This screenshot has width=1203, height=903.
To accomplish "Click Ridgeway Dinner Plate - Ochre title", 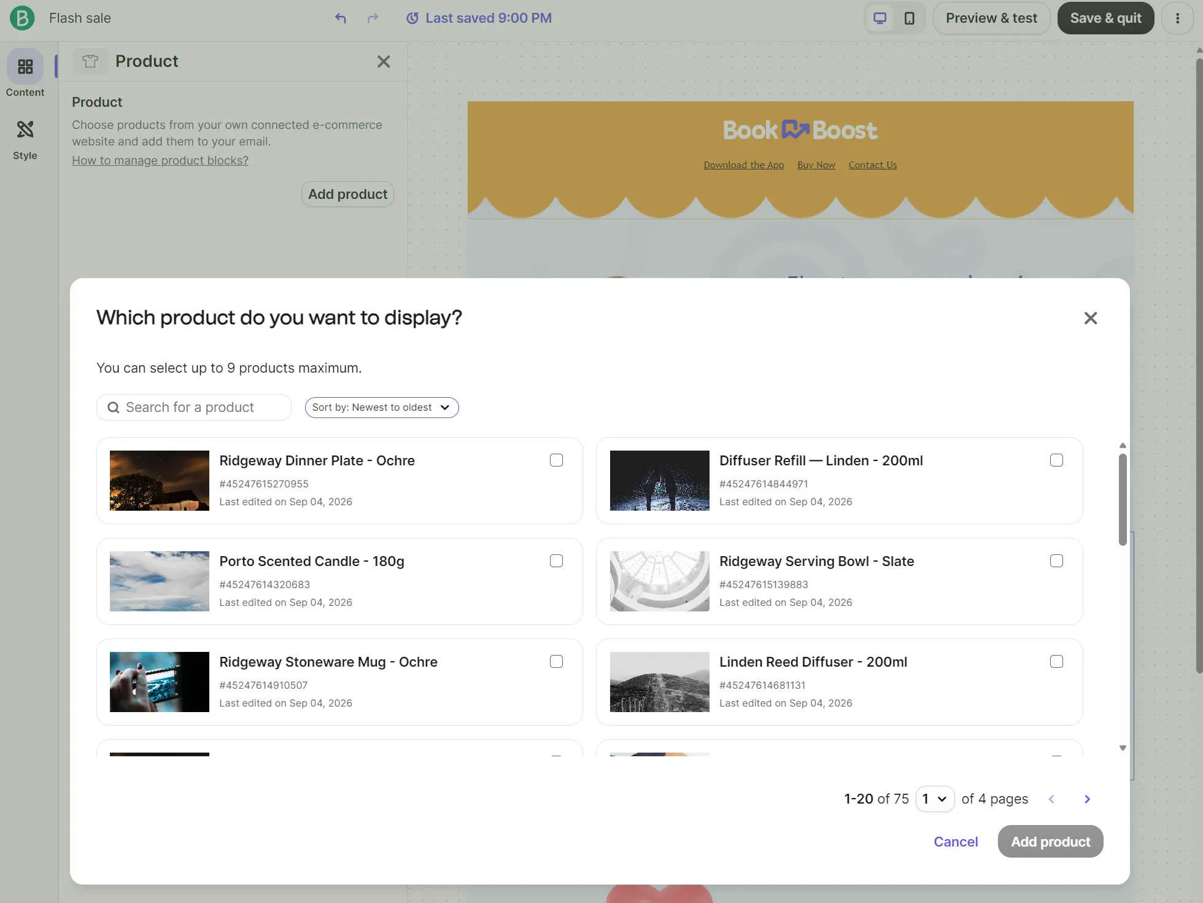I will [x=317, y=460].
